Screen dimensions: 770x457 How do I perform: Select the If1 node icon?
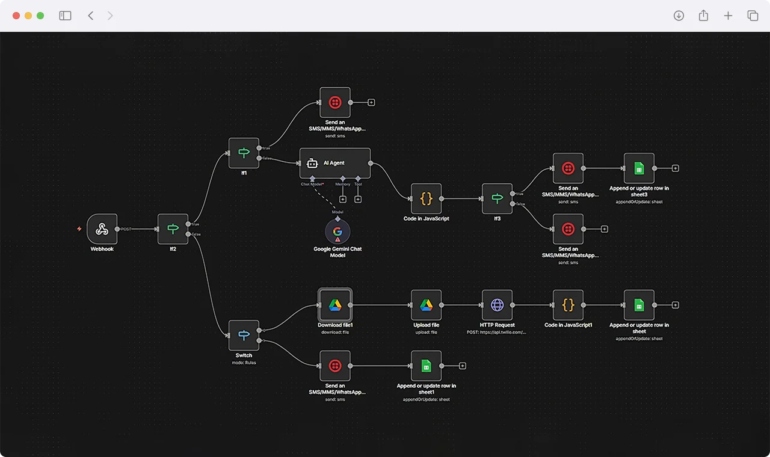pyautogui.click(x=244, y=153)
